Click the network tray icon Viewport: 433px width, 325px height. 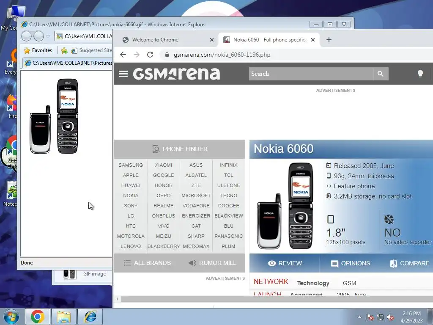point(380,317)
